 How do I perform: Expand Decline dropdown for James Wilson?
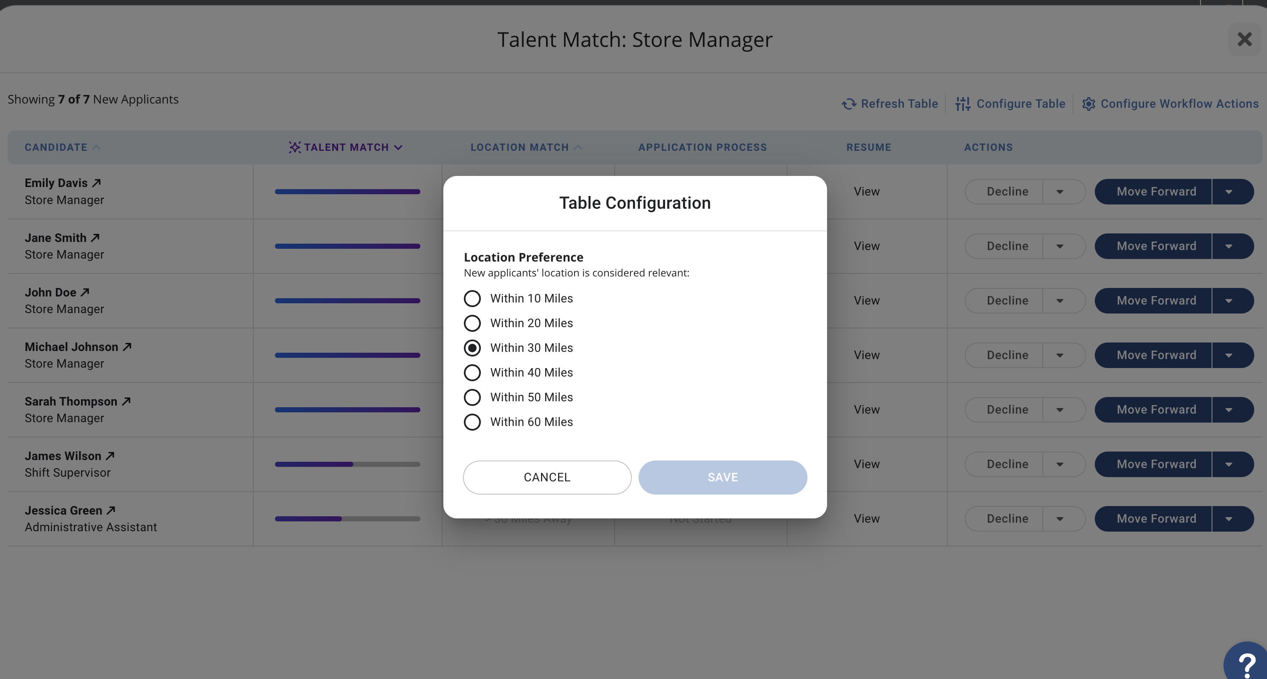point(1060,464)
